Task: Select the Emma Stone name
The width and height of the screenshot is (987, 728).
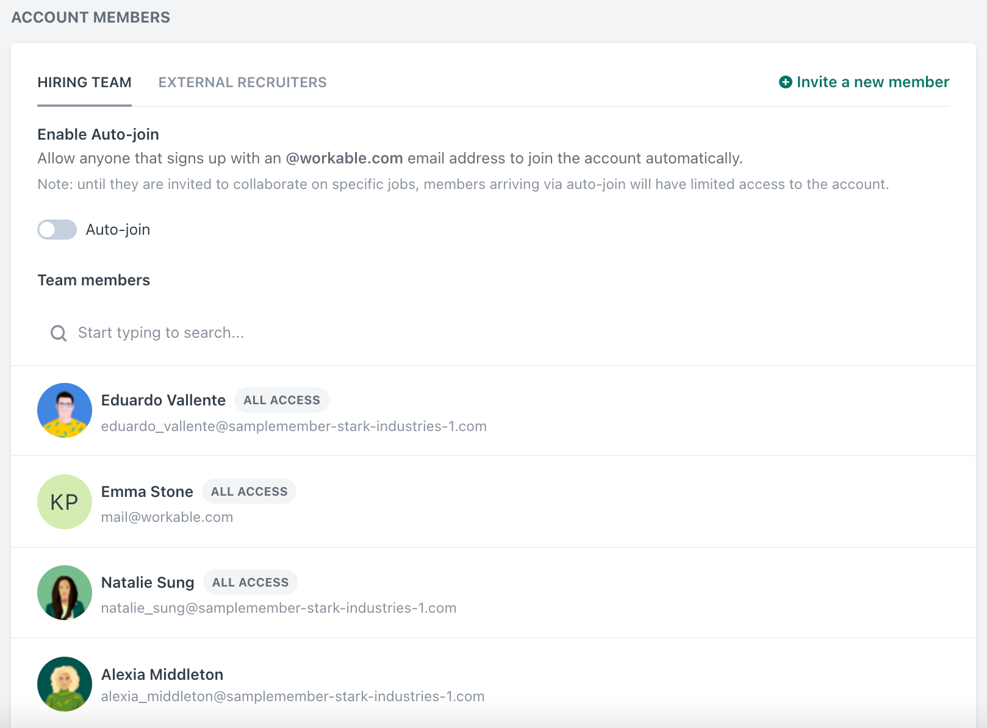Action: (147, 492)
